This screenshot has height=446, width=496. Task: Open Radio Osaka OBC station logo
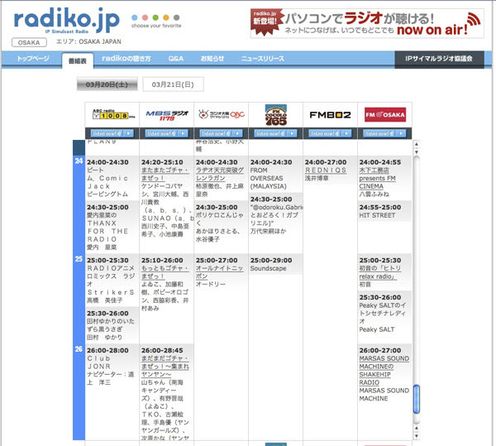[221, 114]
